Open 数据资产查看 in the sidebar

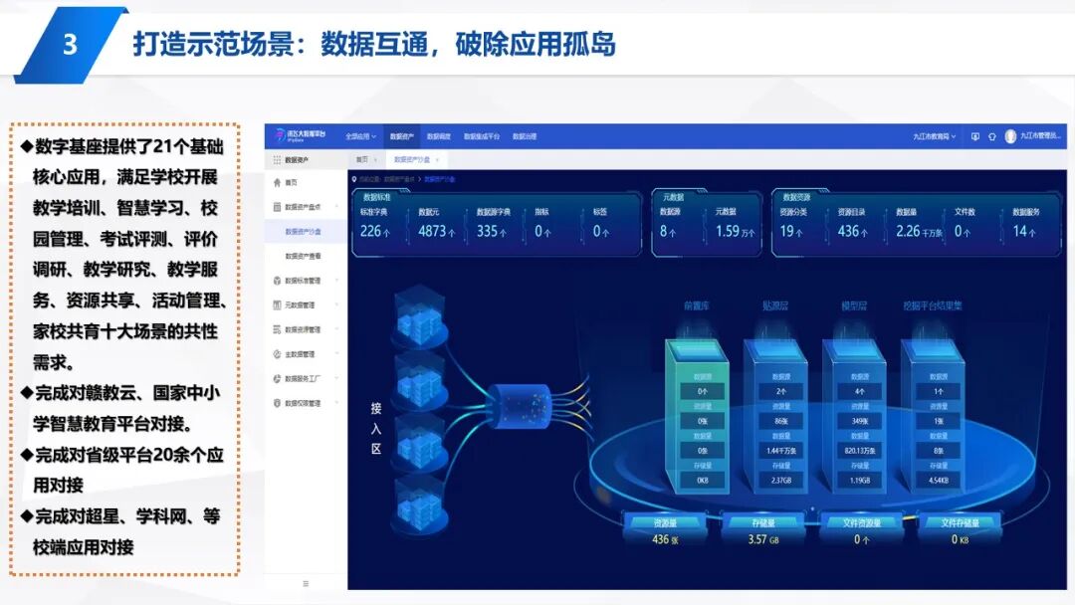coord(305,258)
